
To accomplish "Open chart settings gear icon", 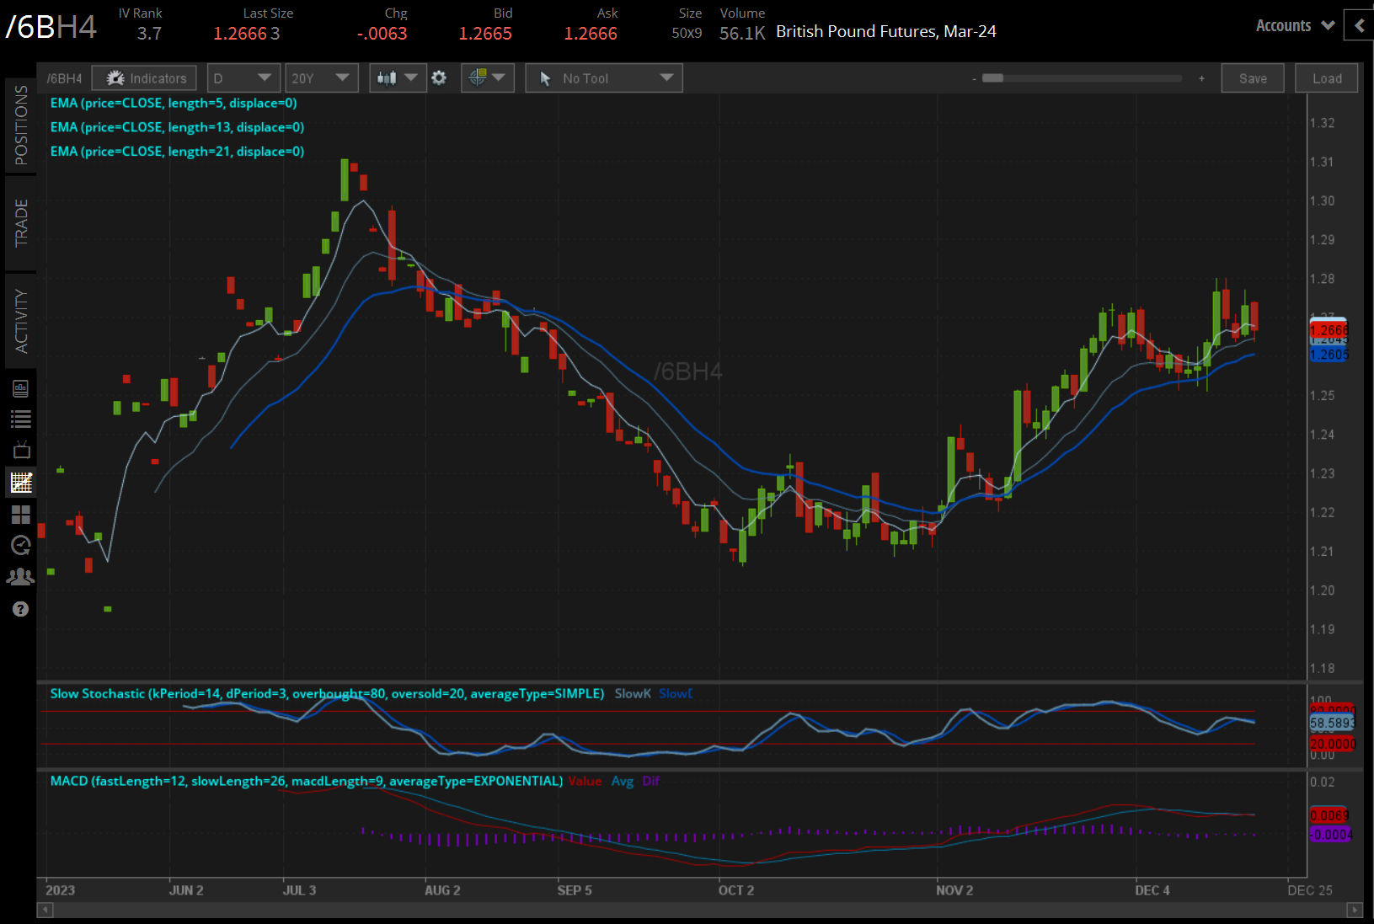I will [x=439, y=78].
